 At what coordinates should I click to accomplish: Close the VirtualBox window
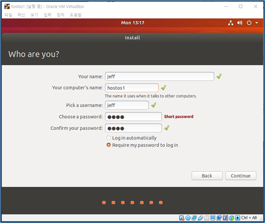tap(256, 6)
